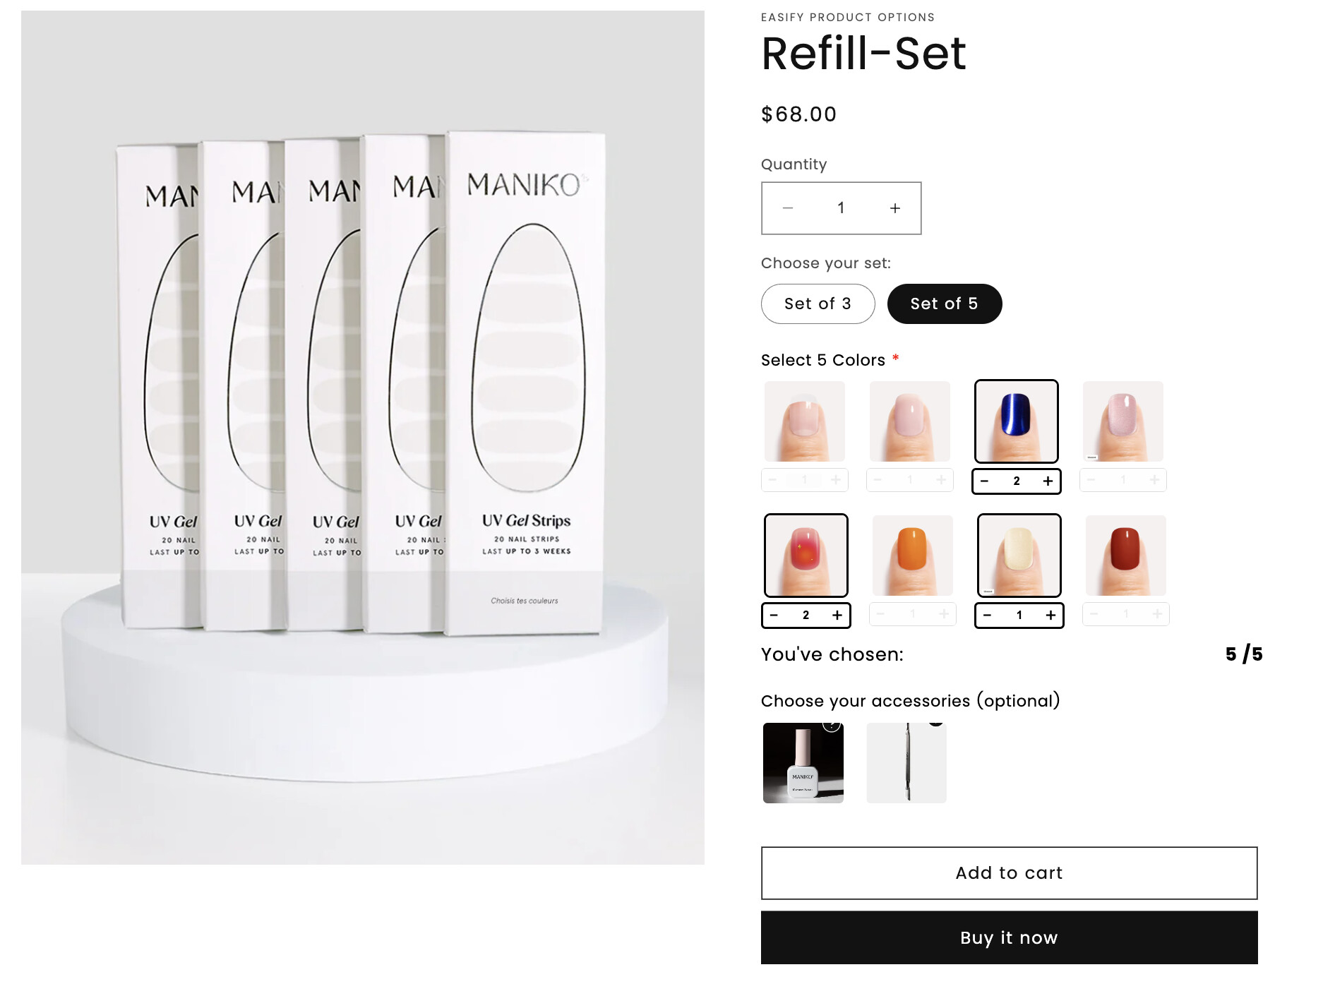Select the Set of 5 option

pos(944,304)
